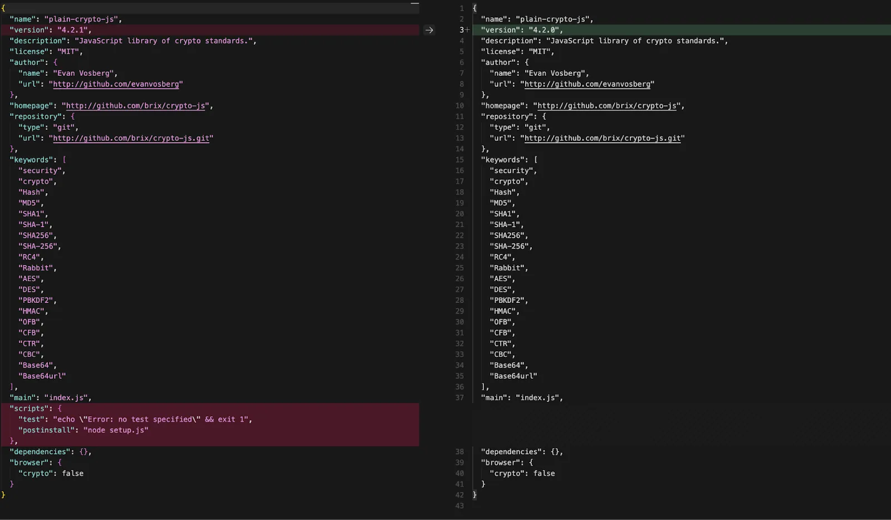Select the added version "4.2.0" line
The width and height of the screenshot is (891, 520).
point(682,30)
